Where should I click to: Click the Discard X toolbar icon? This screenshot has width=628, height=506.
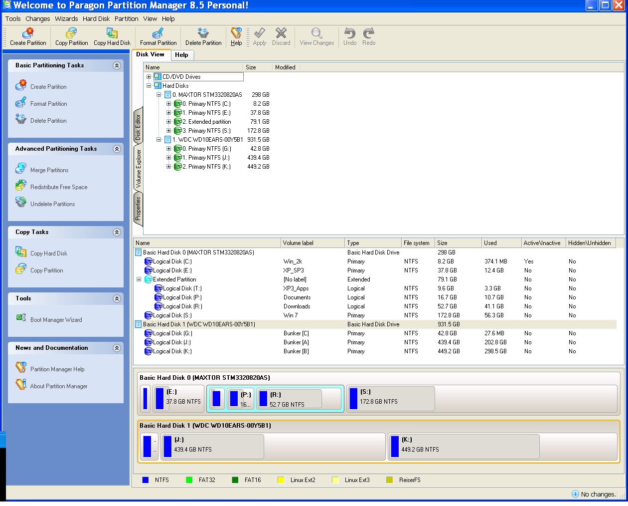point(281,33)
